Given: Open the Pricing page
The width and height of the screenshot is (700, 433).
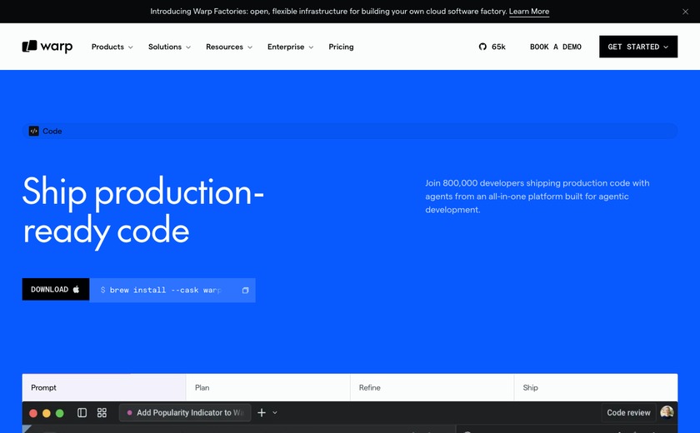Looking at the screenshot, I should 341,47.
